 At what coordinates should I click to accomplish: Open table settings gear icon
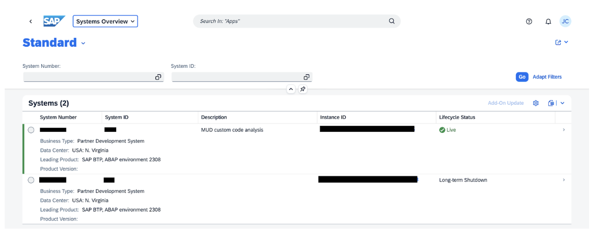pos(536,103)
